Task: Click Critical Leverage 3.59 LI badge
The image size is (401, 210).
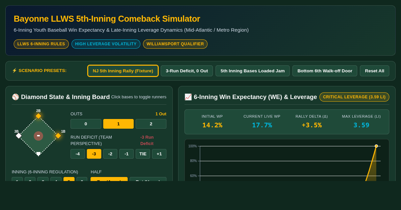Action: pos(354,97)
